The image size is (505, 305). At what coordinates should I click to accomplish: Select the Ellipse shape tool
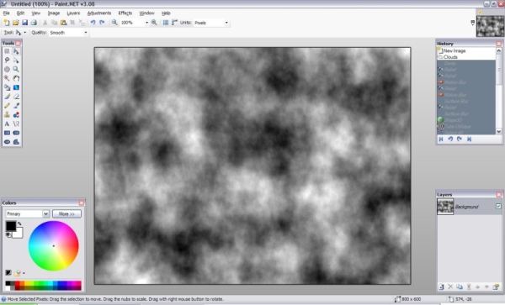pyautogui.click(x=7, y=142)
